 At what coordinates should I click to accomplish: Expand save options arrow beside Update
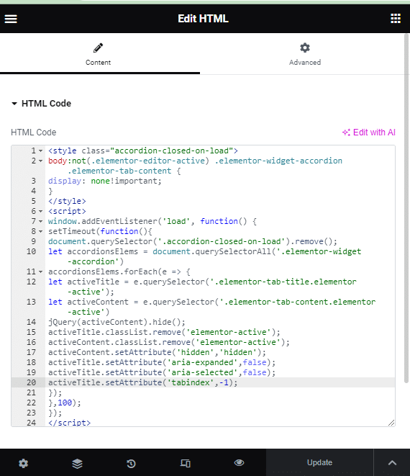(x=392, y=462)
